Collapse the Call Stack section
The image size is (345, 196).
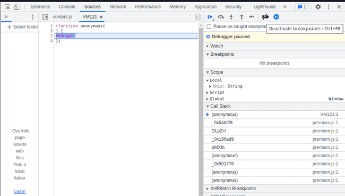click(274, 106)
